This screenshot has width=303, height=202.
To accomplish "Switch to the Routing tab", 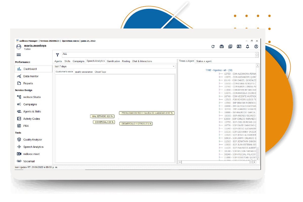I will point(126,61).
